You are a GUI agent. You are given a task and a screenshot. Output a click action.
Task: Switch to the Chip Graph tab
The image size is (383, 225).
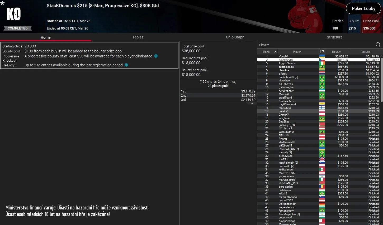tap(235, 37)
